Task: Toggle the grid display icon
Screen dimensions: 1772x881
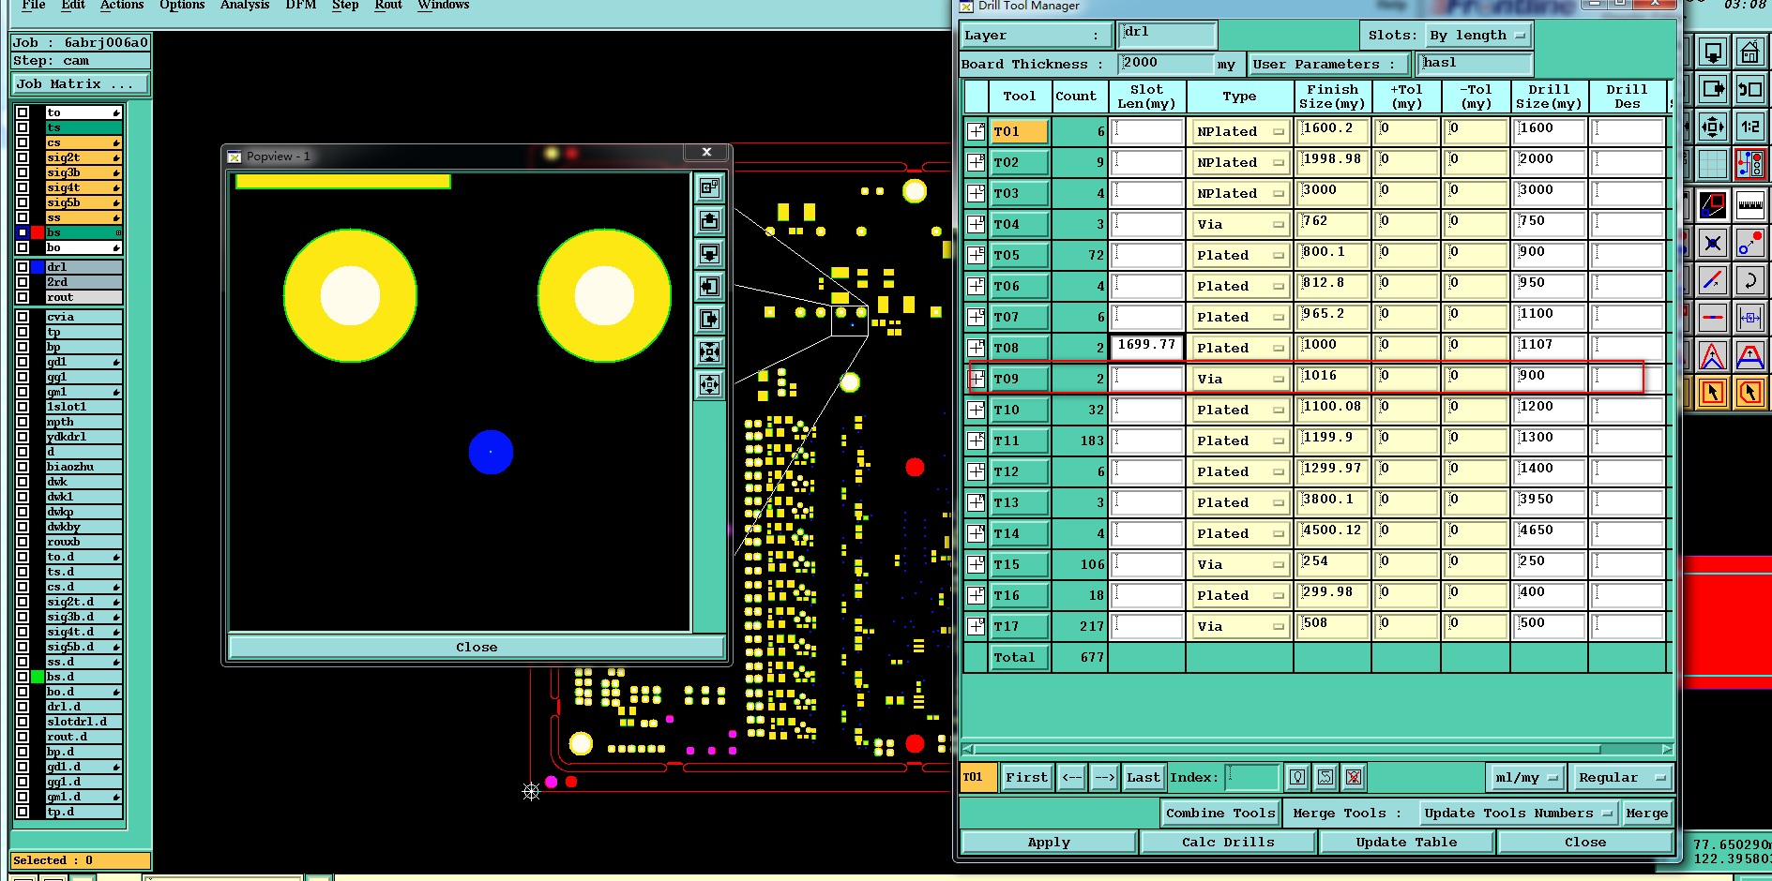Action: (1713, 164)
